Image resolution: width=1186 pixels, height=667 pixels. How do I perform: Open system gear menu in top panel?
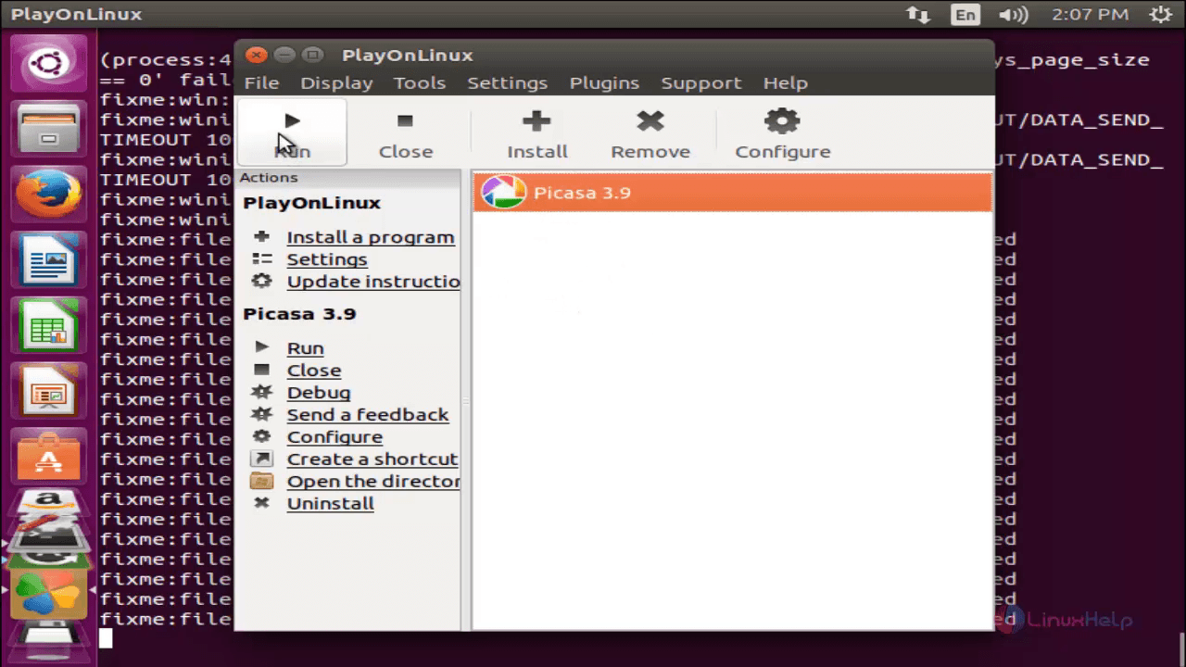click(1160, 15)
